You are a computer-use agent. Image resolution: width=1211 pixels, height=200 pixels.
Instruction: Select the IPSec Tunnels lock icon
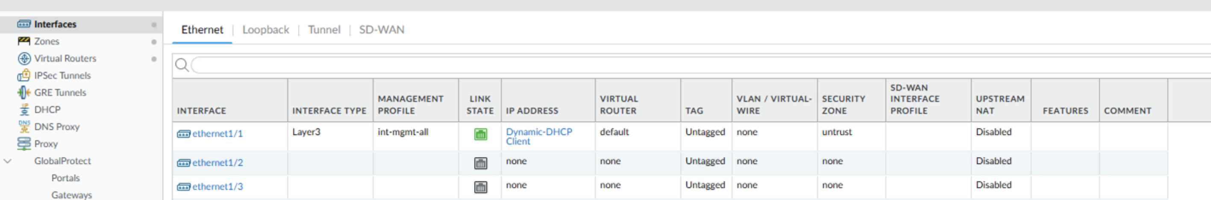pos(24,75)
